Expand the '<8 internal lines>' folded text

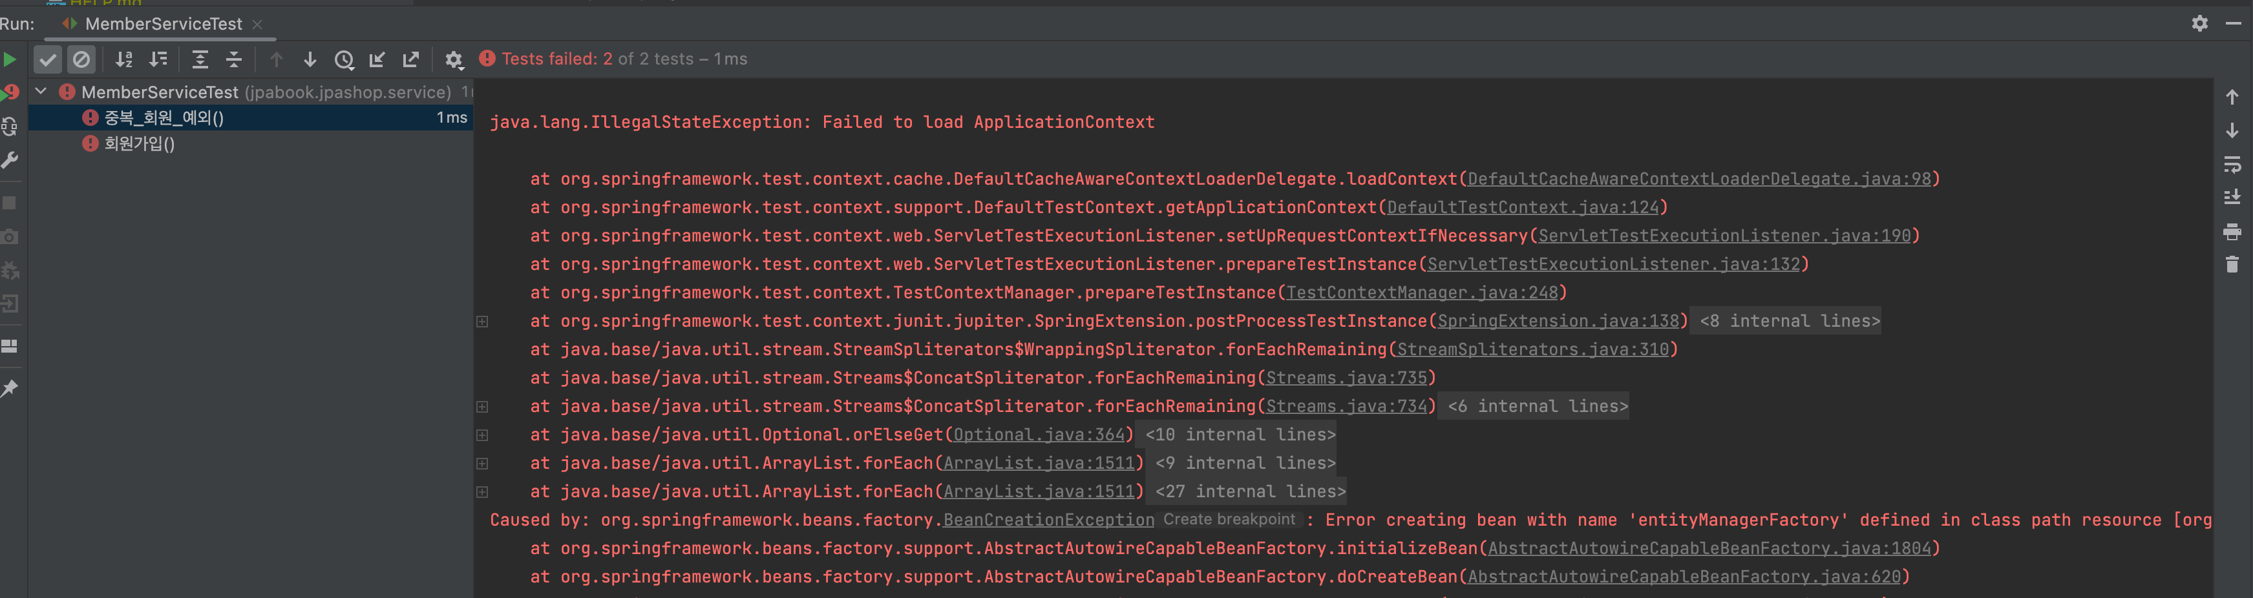tap(1790, 321)
